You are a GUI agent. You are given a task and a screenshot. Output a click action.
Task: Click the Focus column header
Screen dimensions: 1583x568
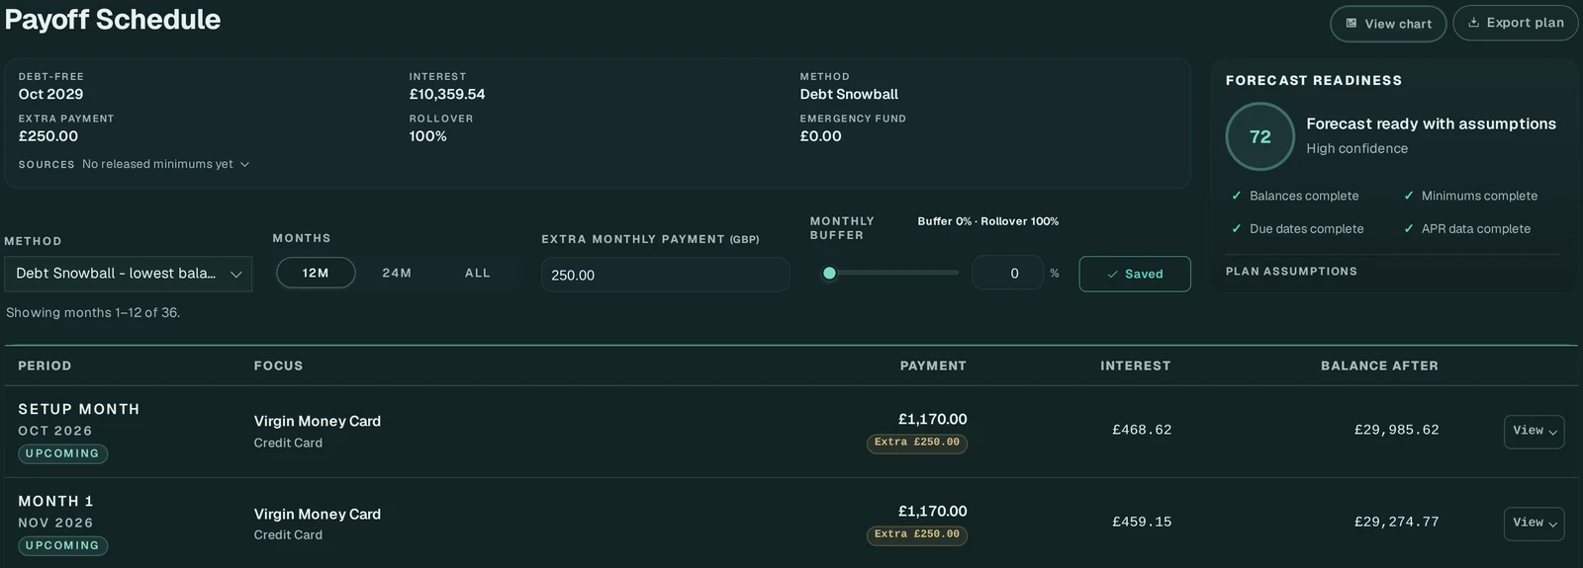pyautogui.click(x=278, y=365)
